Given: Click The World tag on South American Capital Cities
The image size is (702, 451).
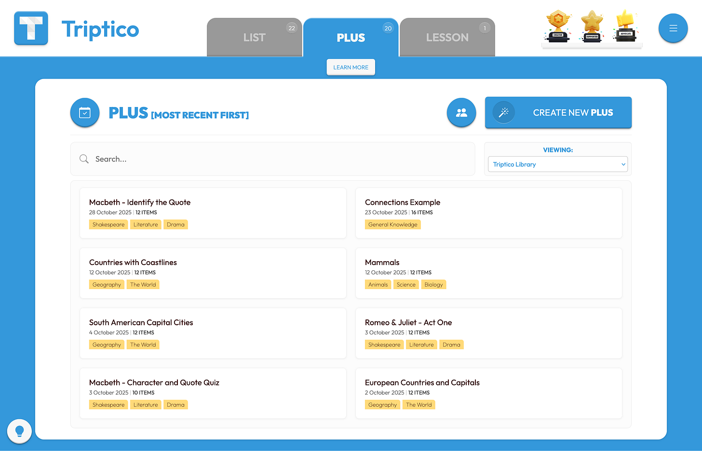Looking at the screenshot, I should tap(143, 345).
